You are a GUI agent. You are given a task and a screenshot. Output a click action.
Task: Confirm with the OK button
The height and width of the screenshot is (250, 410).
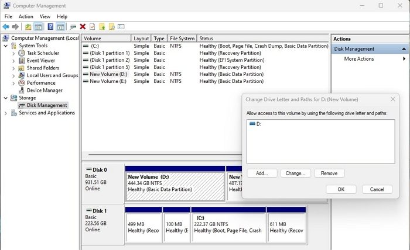coord(341,189)
